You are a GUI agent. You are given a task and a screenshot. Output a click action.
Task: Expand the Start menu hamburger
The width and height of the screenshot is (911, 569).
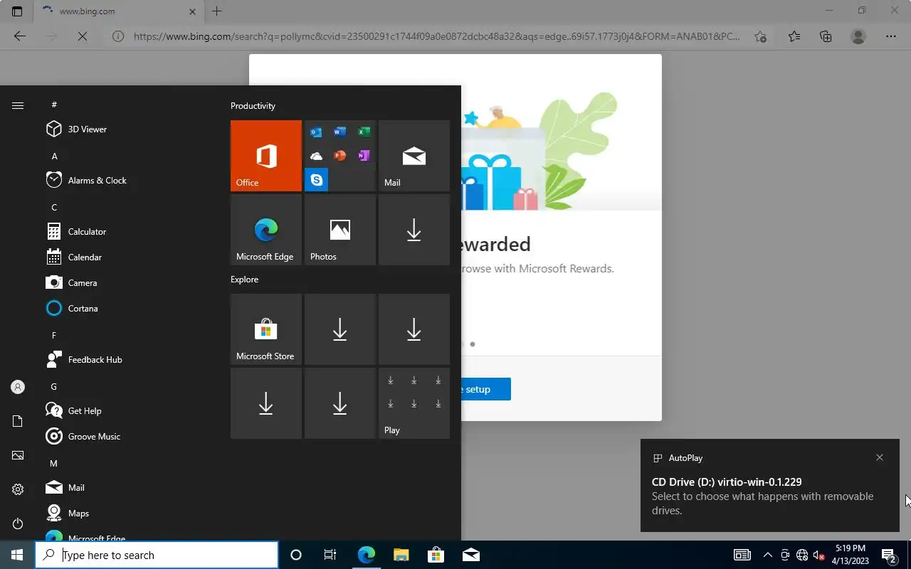(x=18, y=105)
